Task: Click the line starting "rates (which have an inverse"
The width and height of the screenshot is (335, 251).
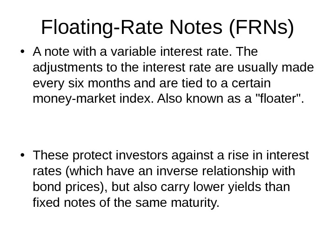Action: tap(164, 172)
